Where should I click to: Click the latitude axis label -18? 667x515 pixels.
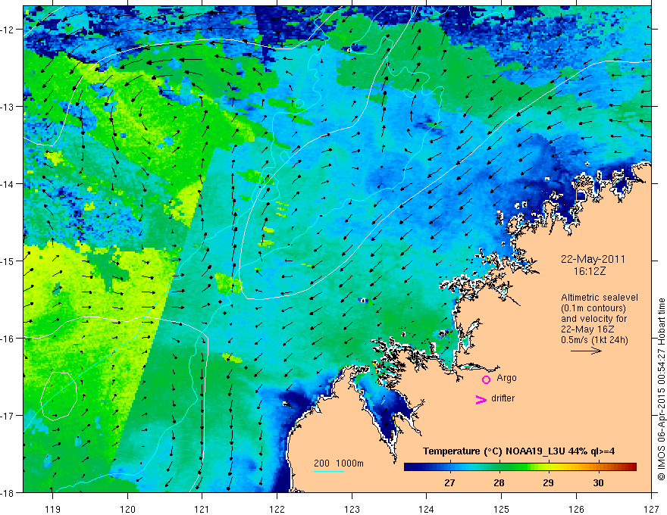pyautogui.click(x=8, y=492)
